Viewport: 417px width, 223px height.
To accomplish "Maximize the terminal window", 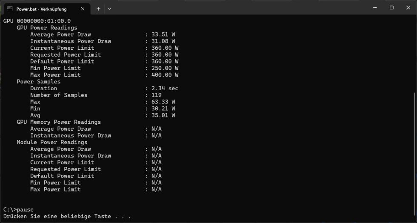I will point(391,8).
